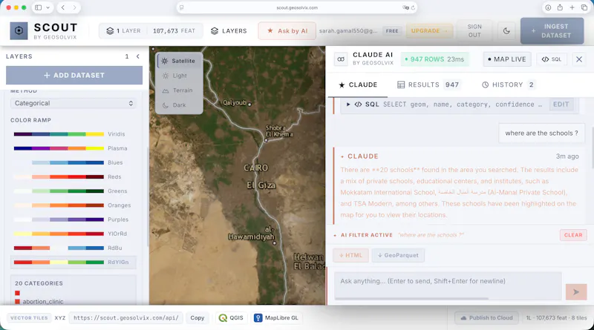This screenshot has height=330, width=594.
Task: Click the Ingest Dataset button
Action: tap(552, 31)
